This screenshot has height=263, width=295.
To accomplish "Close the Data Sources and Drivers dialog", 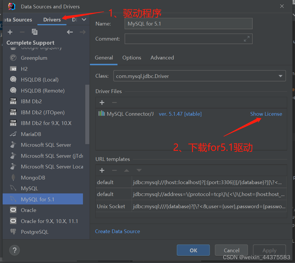I will [x=282, y=6].
